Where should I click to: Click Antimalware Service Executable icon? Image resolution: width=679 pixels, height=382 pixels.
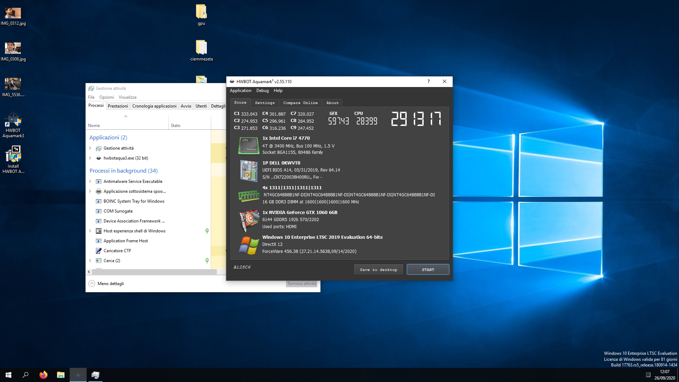(x=99, y=181)
